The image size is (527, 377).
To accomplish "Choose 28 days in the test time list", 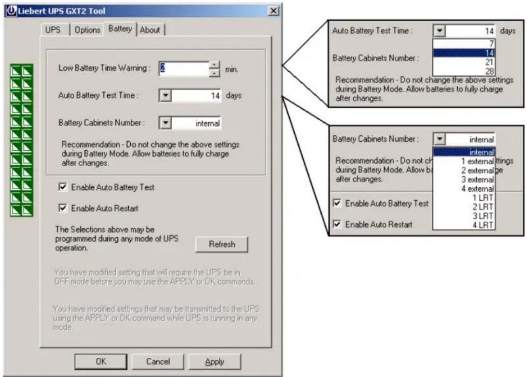I will coord(464,71).
